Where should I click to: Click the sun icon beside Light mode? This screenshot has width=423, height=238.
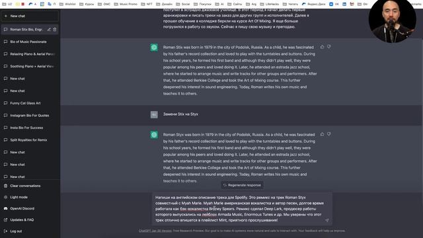6,197
